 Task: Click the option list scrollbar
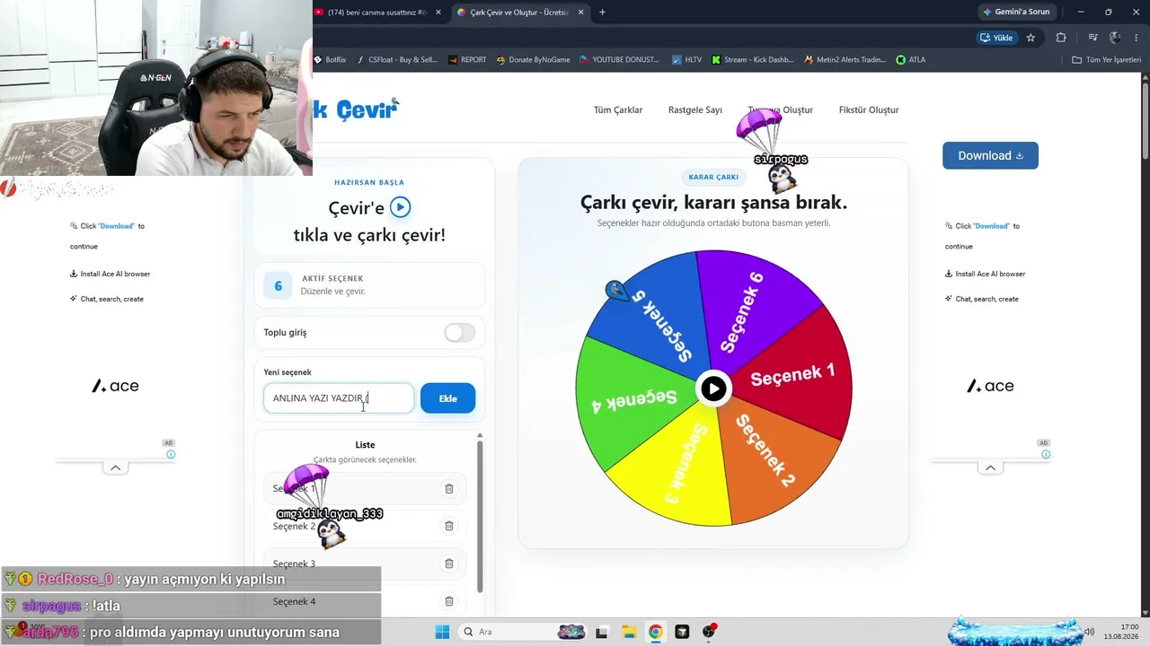pos(480,516)
